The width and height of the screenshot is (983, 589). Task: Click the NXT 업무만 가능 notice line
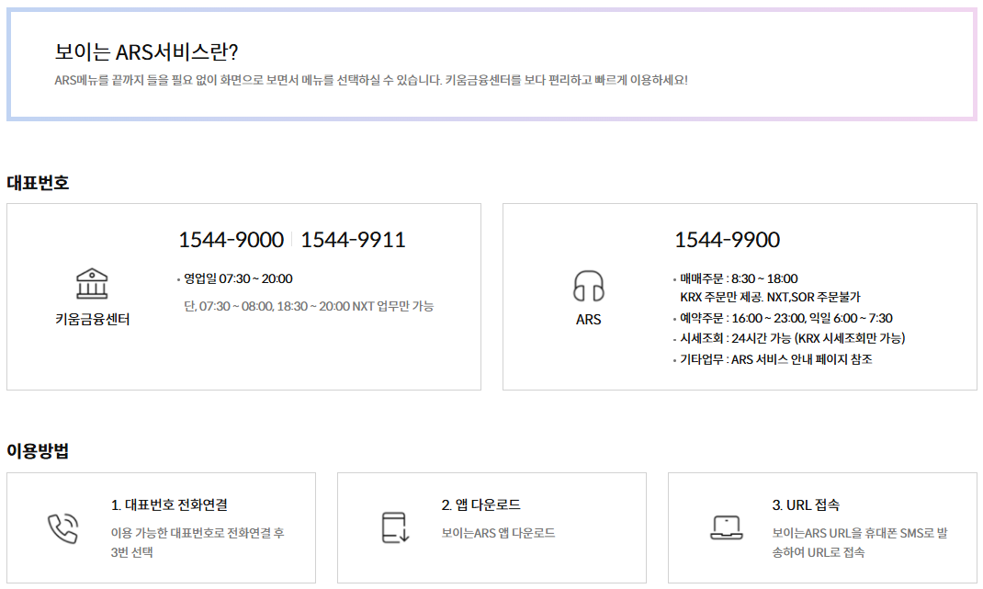point(309,306)
